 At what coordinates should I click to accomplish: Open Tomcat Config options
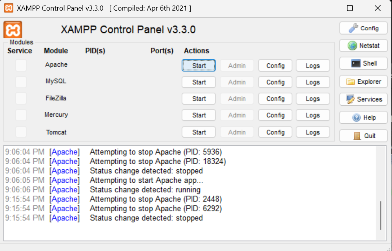[x=275, y=132]
